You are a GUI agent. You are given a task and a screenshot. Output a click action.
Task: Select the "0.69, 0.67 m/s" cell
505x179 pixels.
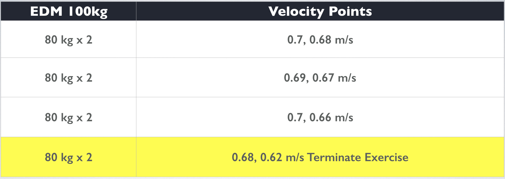click(320, 77)
